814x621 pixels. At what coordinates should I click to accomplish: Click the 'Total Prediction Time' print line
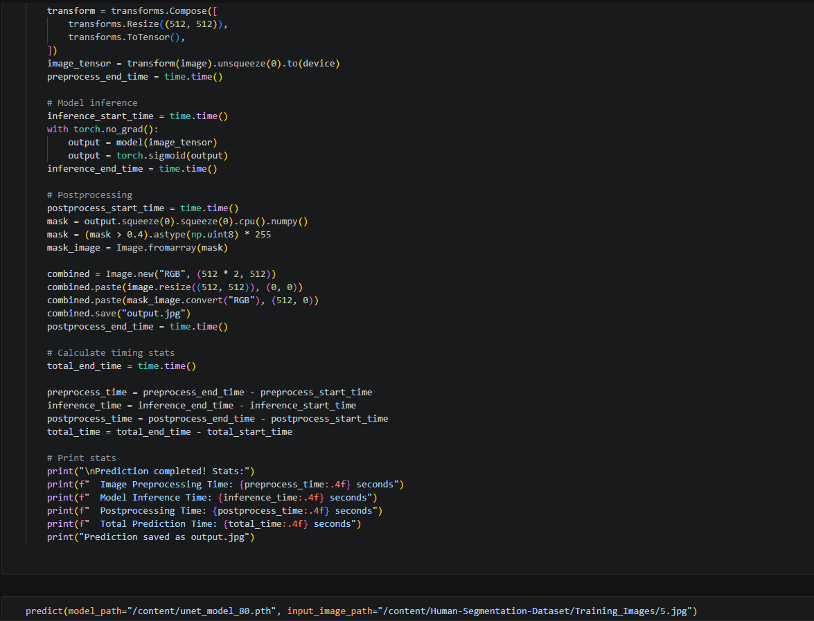pos(204,524)
